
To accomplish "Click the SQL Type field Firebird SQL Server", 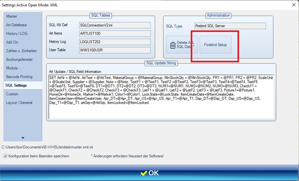I will coord(230,26).
